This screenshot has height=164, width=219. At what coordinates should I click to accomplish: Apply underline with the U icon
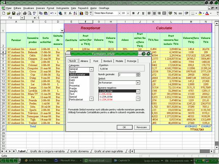coord(143,13)
